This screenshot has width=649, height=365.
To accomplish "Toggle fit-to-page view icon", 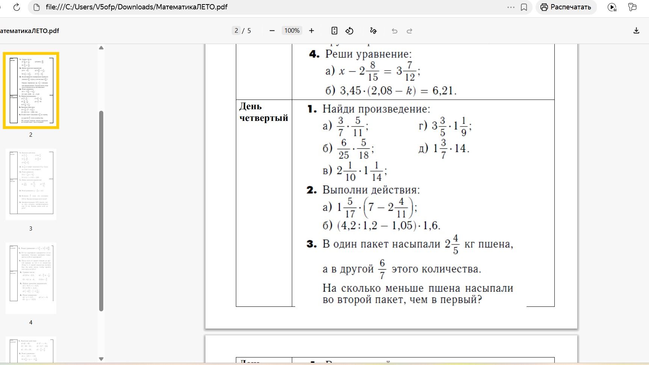I will (334, 31).
